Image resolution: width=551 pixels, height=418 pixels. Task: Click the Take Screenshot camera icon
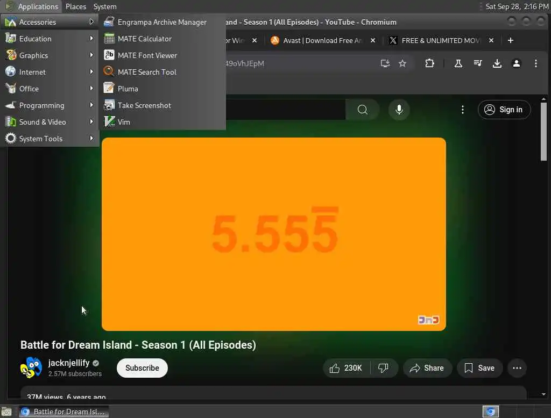(x=109, y=105)
